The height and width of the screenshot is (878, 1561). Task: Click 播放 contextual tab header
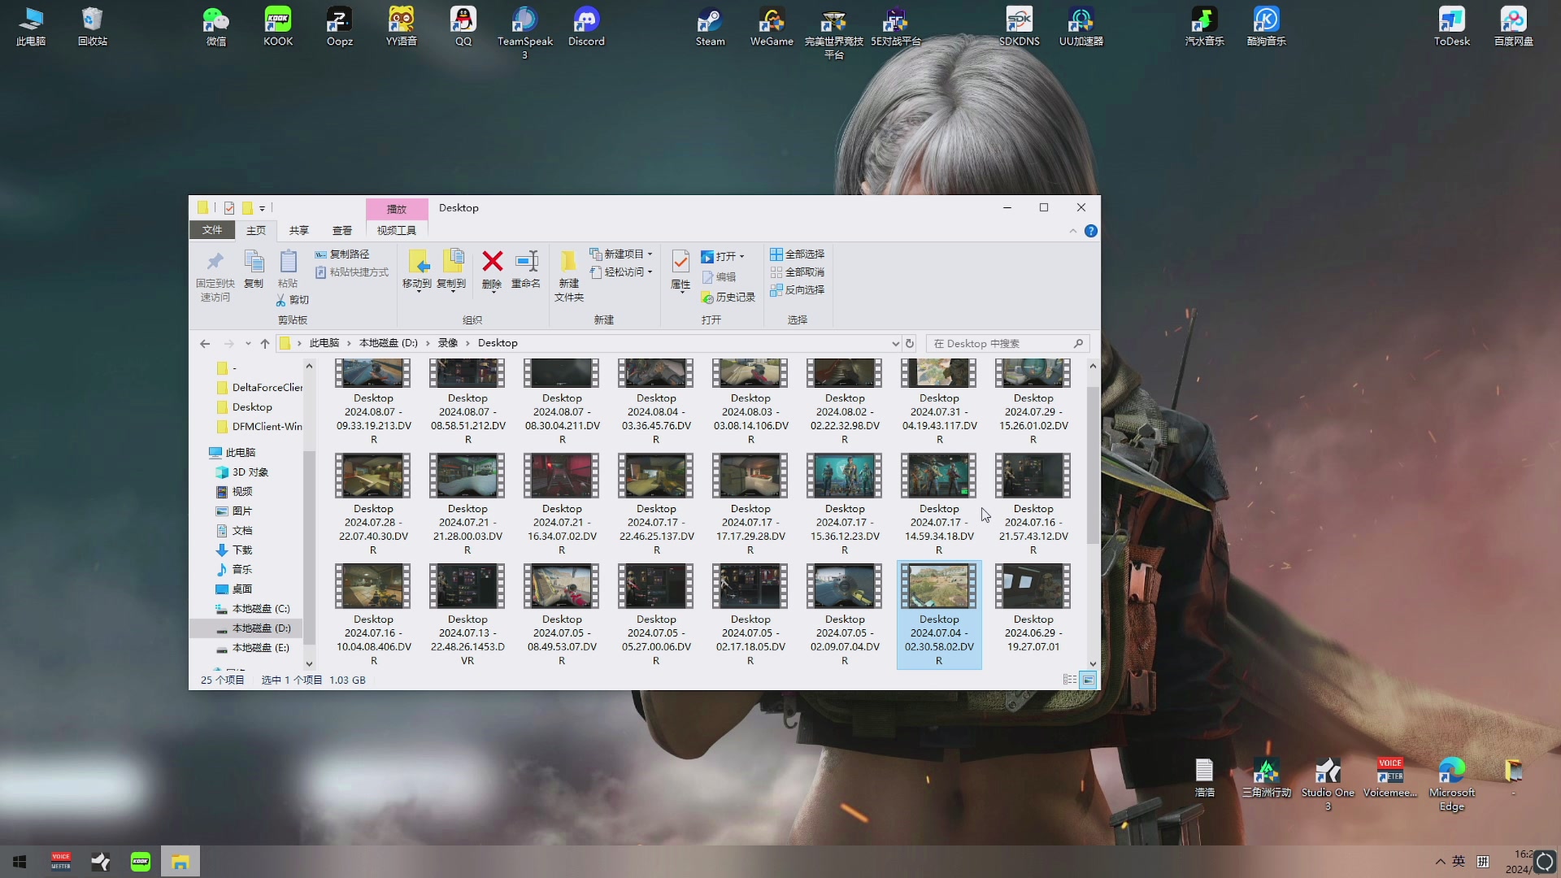[x=397, y=209]
